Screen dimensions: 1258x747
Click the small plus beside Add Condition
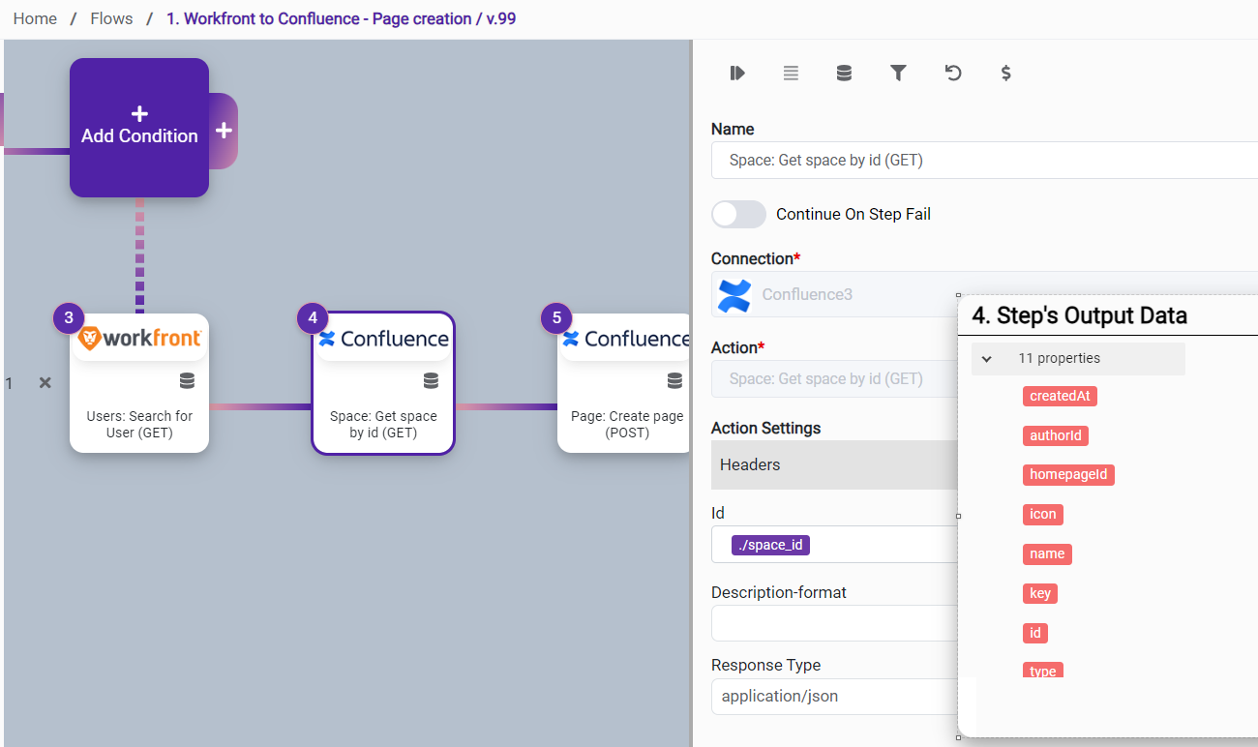coord(224,131)
